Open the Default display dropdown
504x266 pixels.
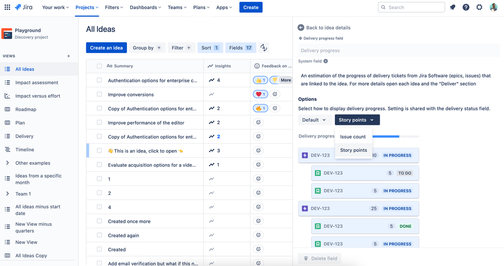[x=315, y=120]
